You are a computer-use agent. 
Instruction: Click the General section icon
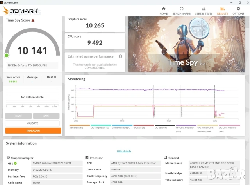tap(166, 158)
